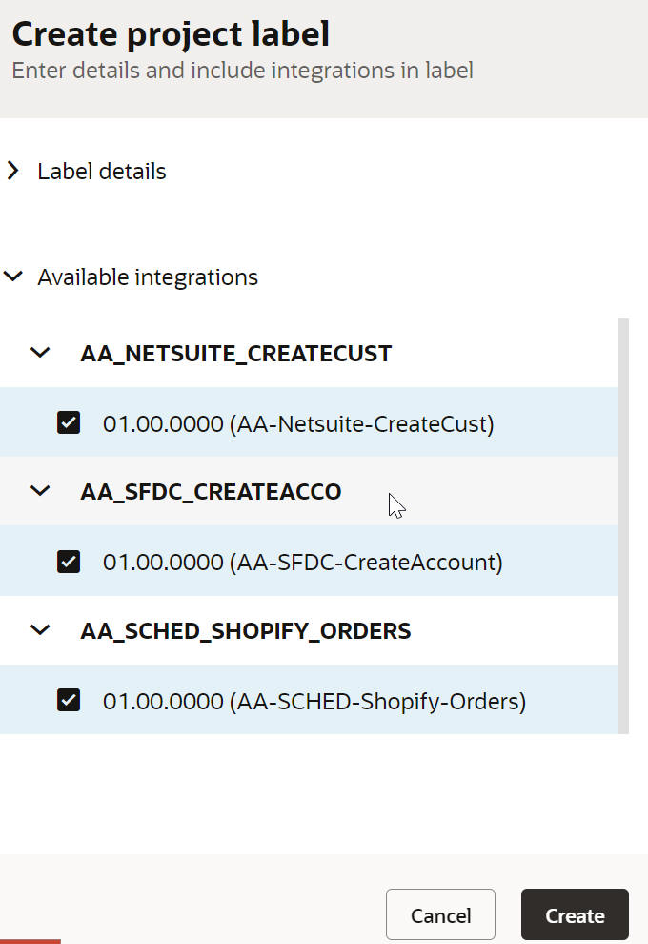Select the 01.00.0000 (AA-SFDC-CreateAccount) row text
This screenshot has height=944, width=648.
[303, 563]
